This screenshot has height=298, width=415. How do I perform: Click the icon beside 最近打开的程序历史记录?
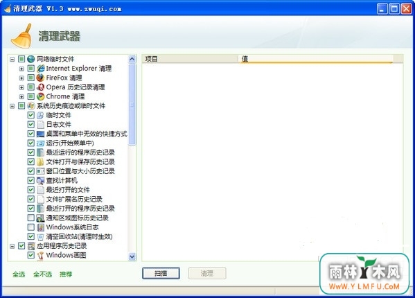pyautogui.click(x=40, y=209)
